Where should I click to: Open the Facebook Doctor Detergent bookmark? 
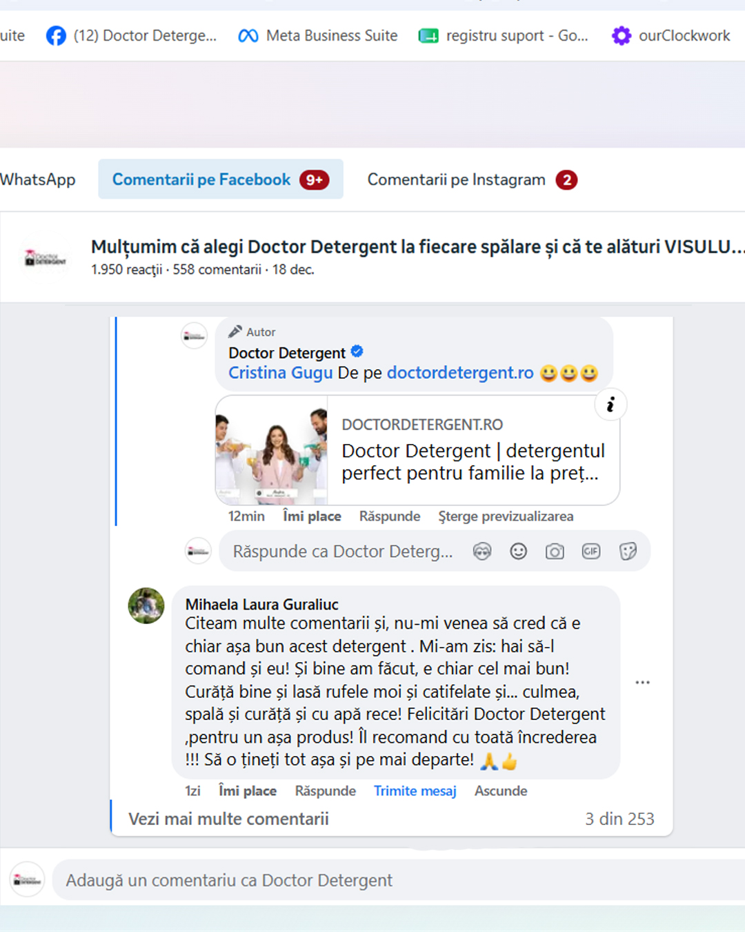pos(131,35)
